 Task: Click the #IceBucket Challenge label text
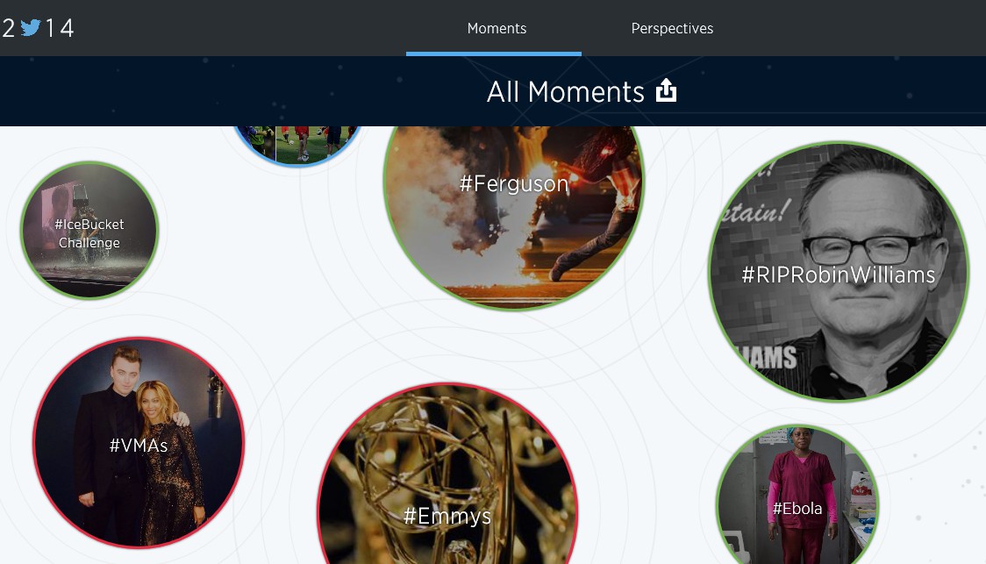[x=89, y=233]
